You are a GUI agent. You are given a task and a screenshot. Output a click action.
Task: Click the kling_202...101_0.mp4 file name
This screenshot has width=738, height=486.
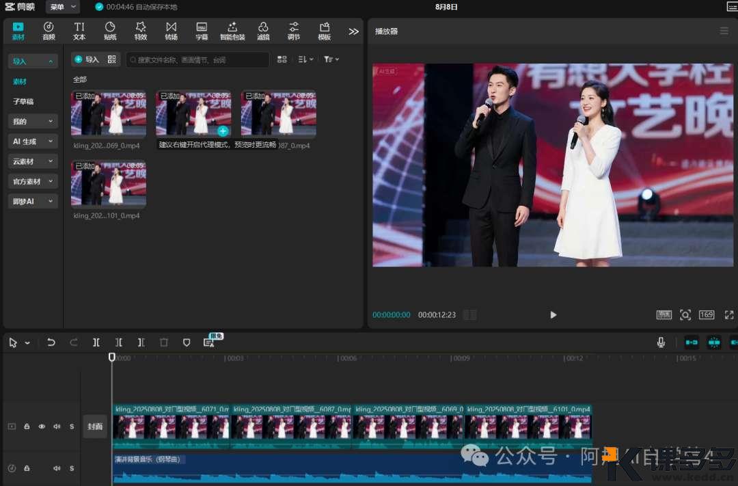click(107, 216)
